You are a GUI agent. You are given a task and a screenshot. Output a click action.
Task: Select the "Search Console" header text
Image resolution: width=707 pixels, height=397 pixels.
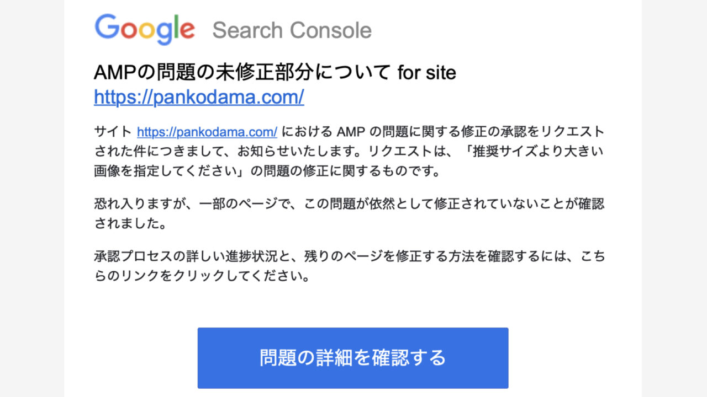(292, 30)
